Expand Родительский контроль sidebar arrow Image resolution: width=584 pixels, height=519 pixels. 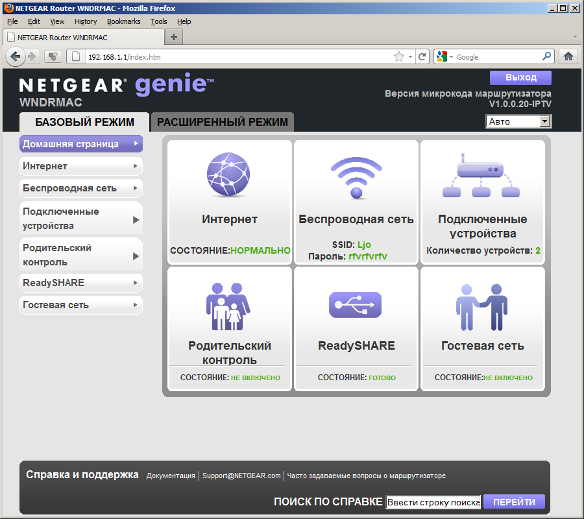[136, 256]
